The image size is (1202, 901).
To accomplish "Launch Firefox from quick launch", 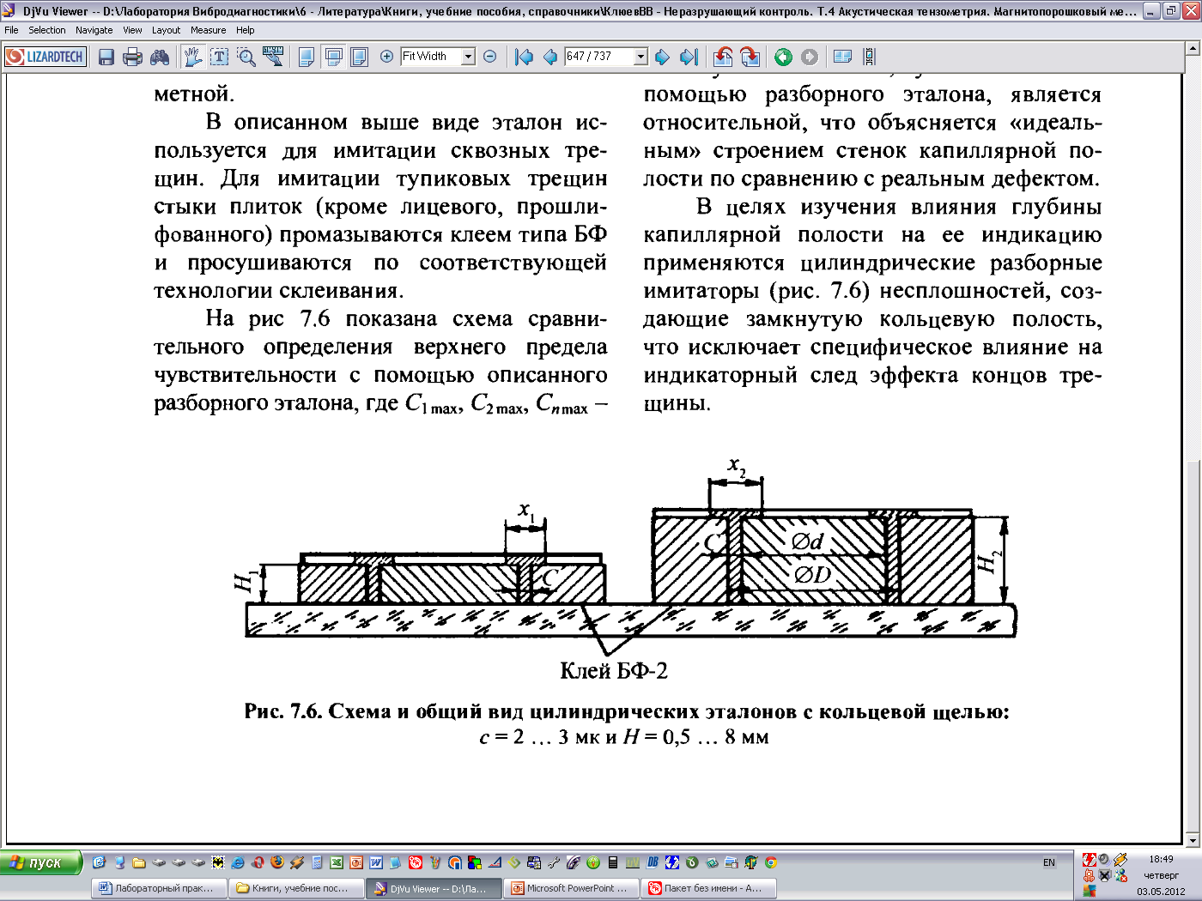I will [x=277, y=862].
